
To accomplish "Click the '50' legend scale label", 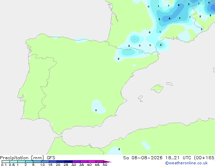I will point(105,165).
